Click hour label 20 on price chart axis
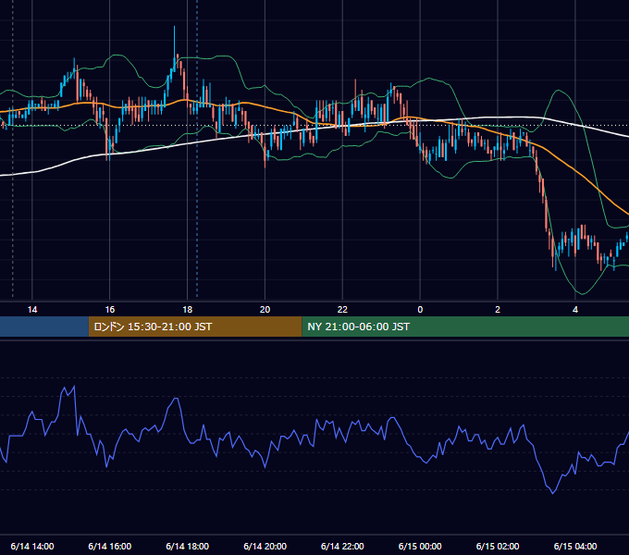The height and width of the screenshot is (555, 629). tap(265, 310)
